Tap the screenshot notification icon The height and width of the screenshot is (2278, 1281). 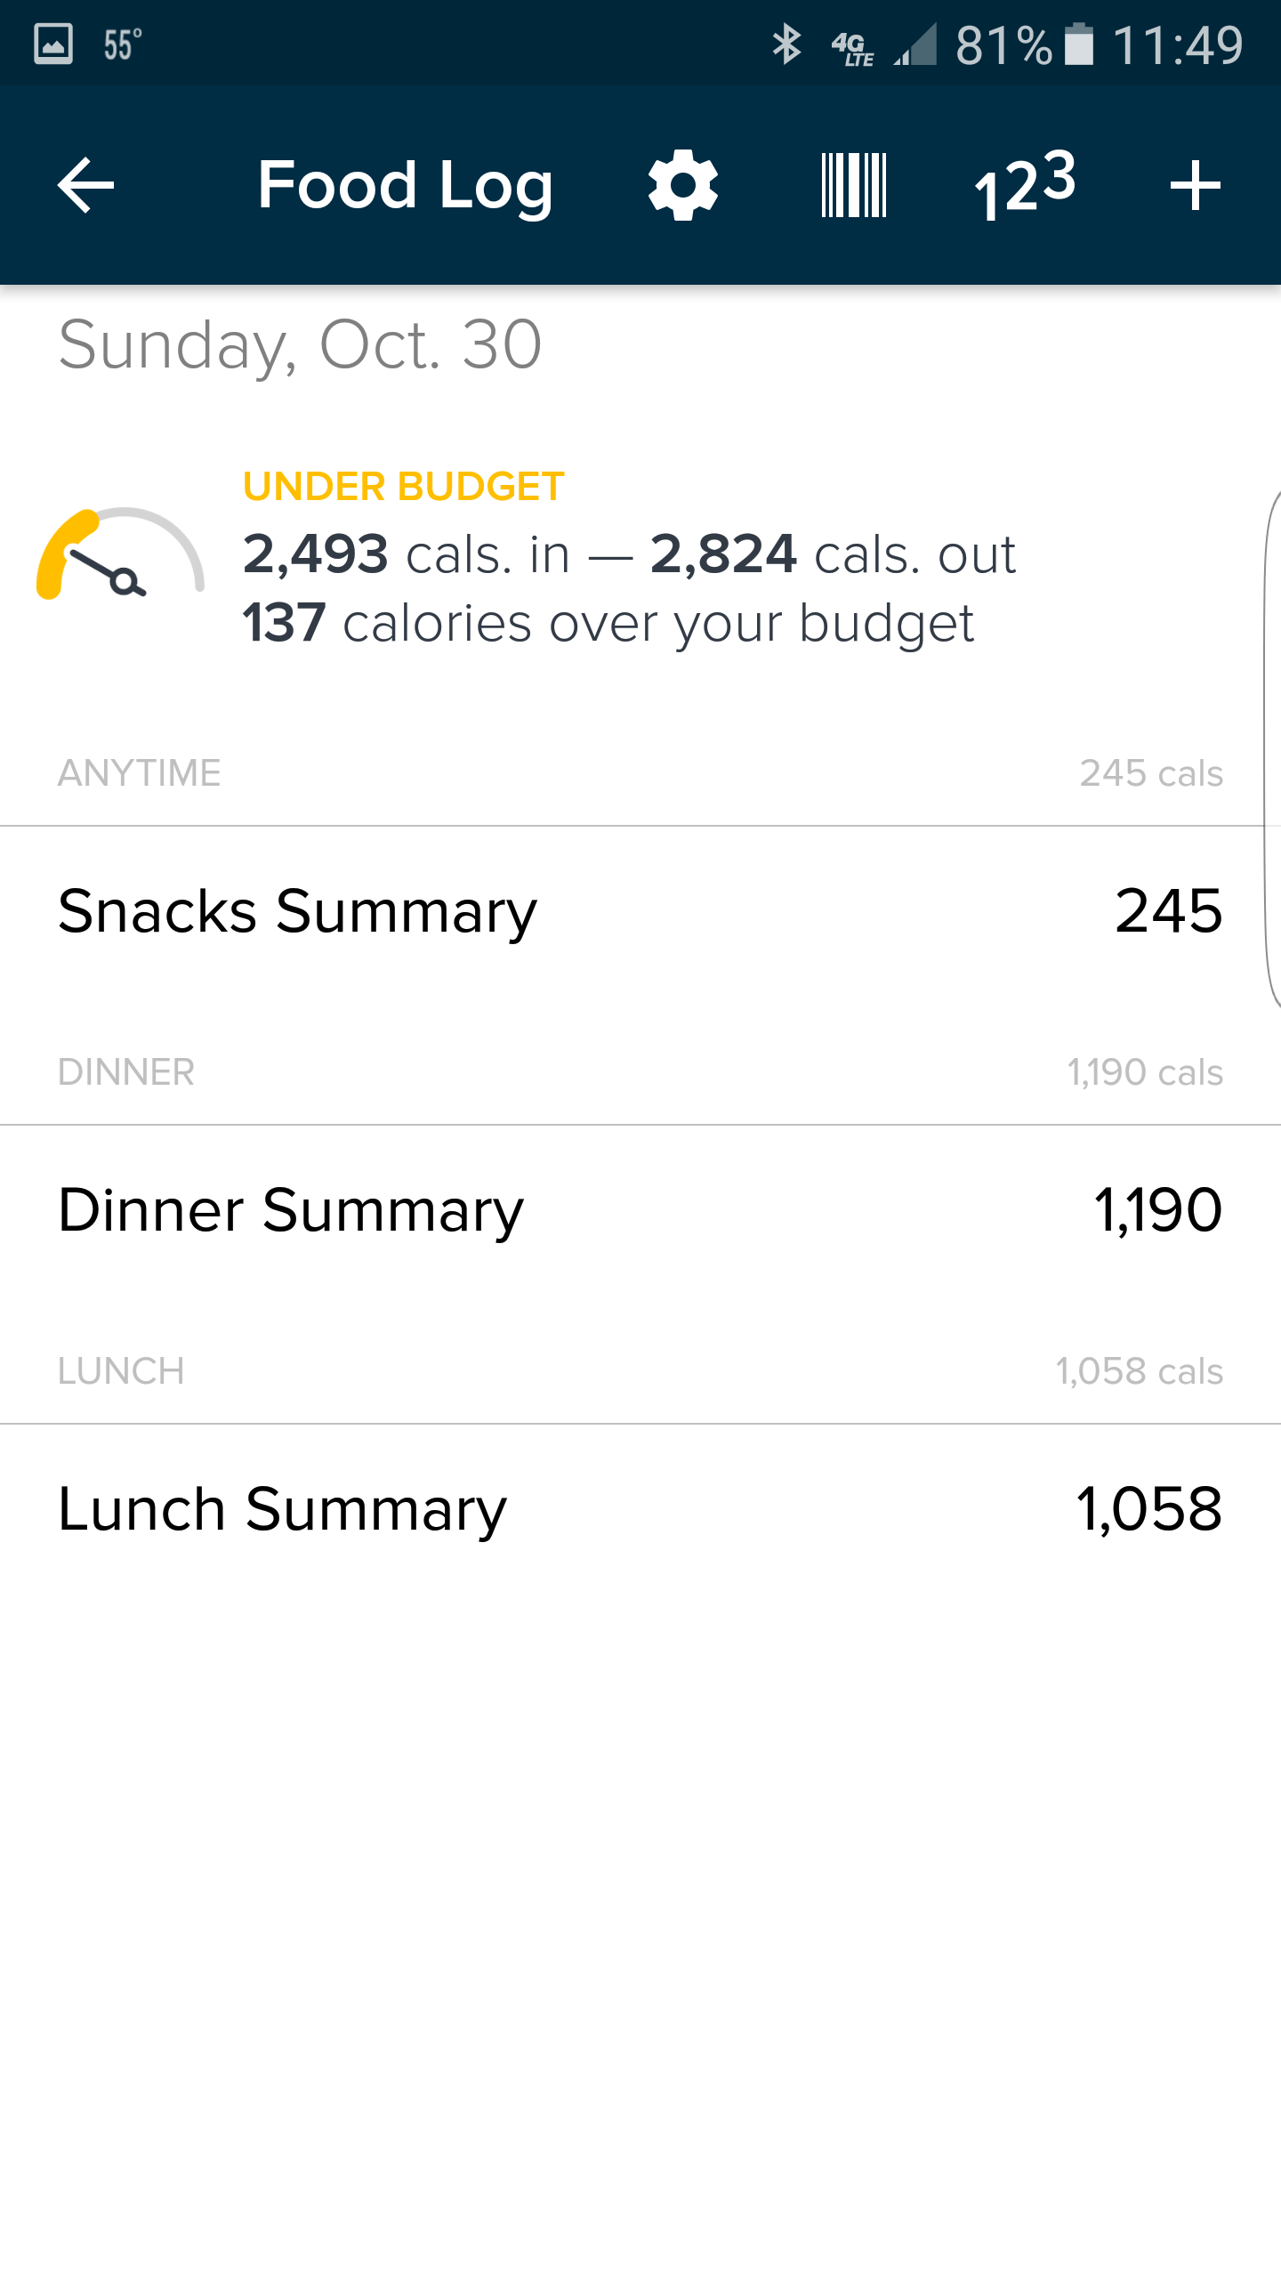pyautogui.click(x=52, y=44)
